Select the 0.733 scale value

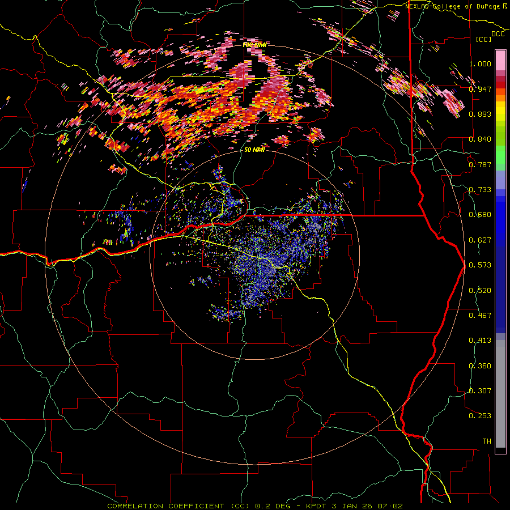click(480, 190)
